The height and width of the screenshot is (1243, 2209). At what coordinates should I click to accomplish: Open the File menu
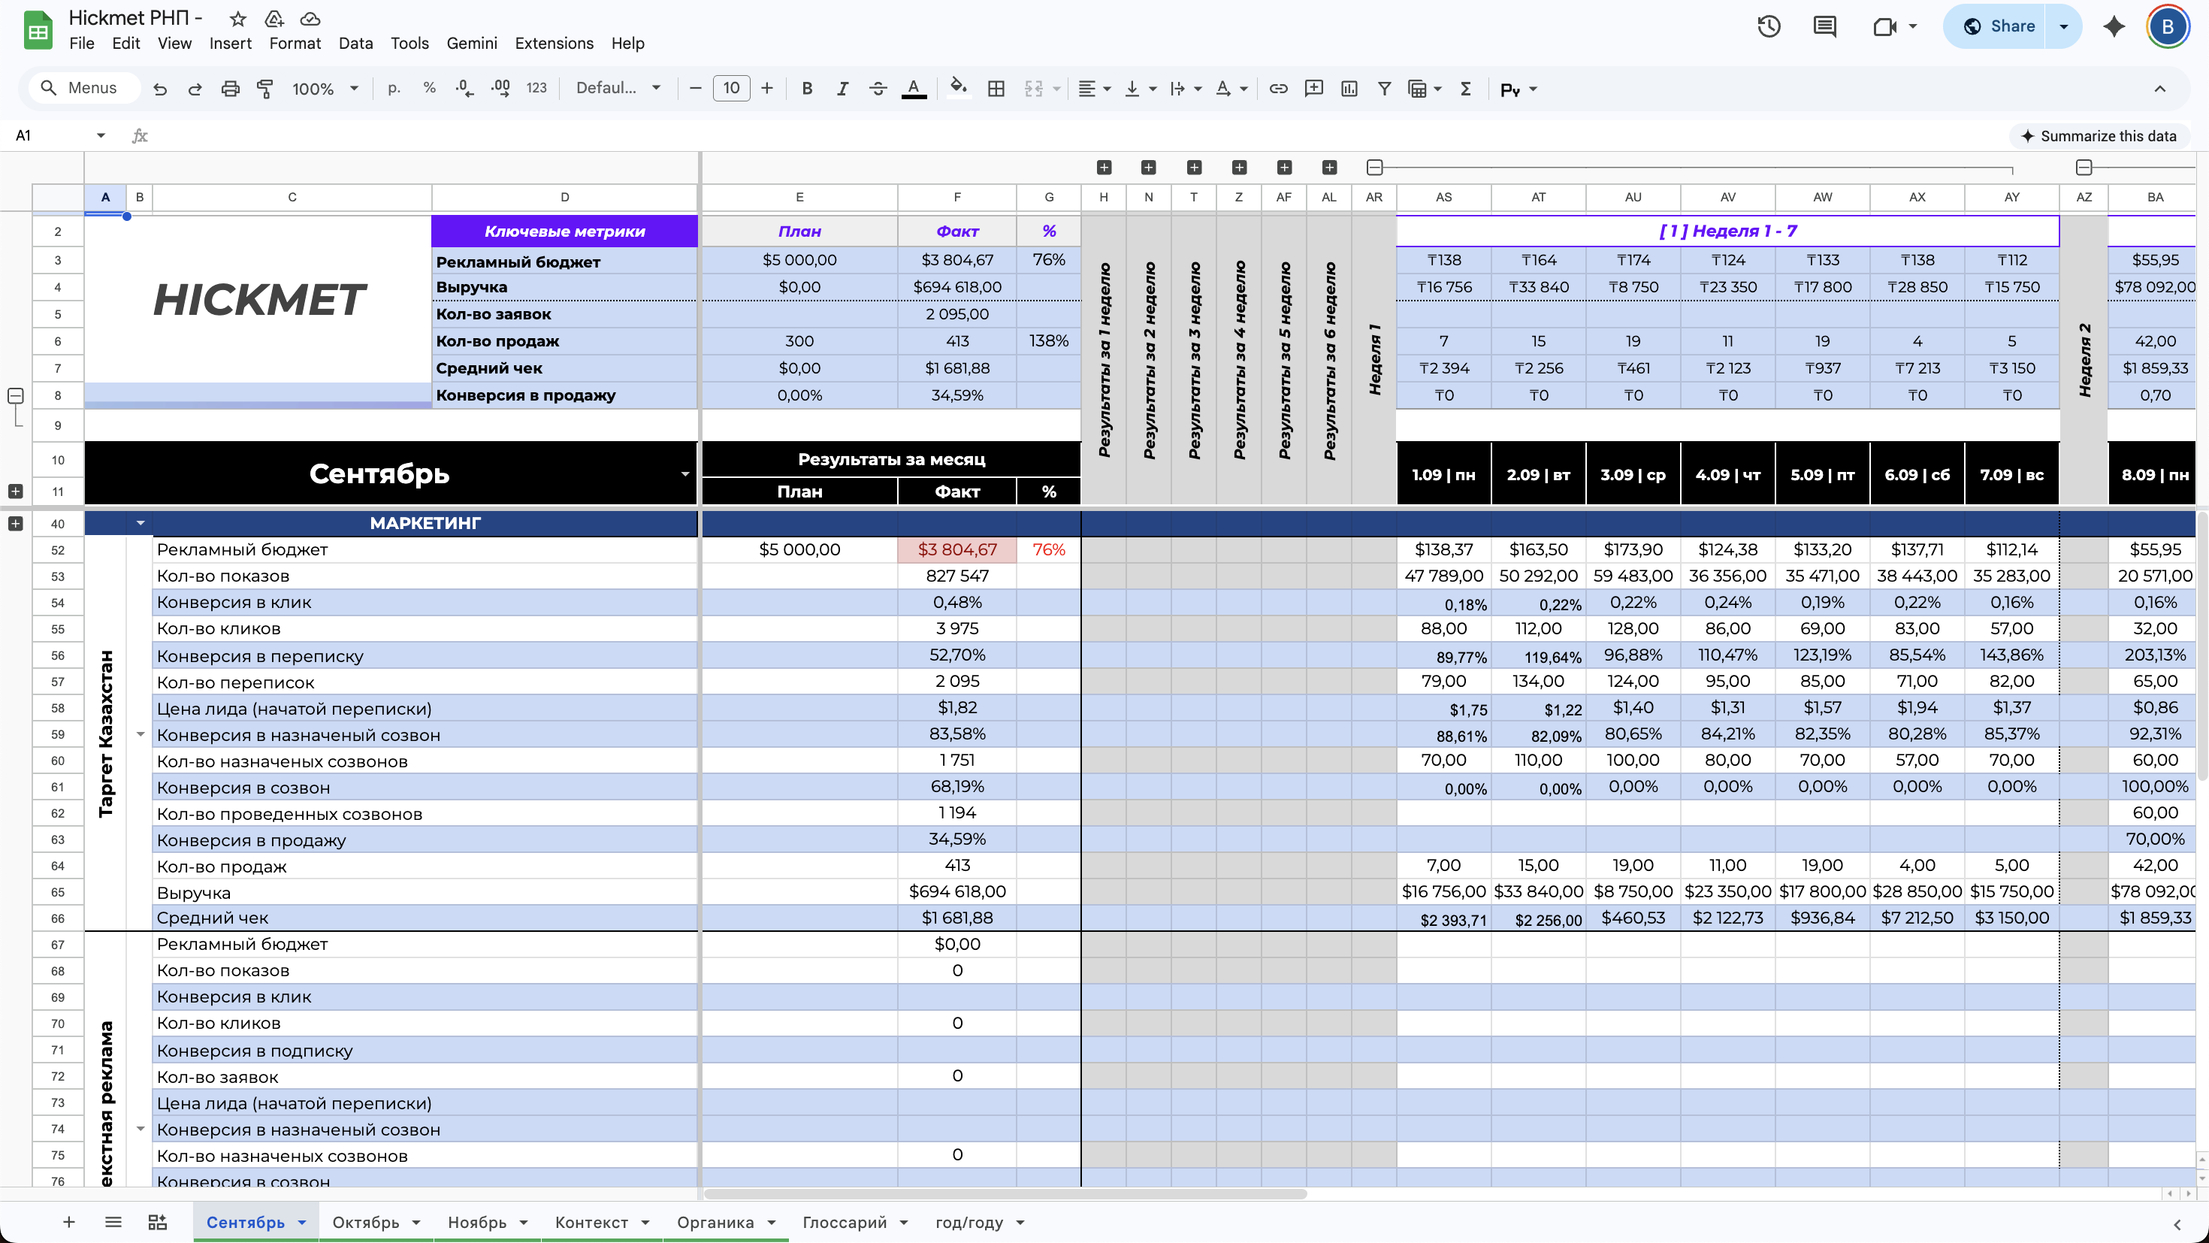click(x=81, y=43)
